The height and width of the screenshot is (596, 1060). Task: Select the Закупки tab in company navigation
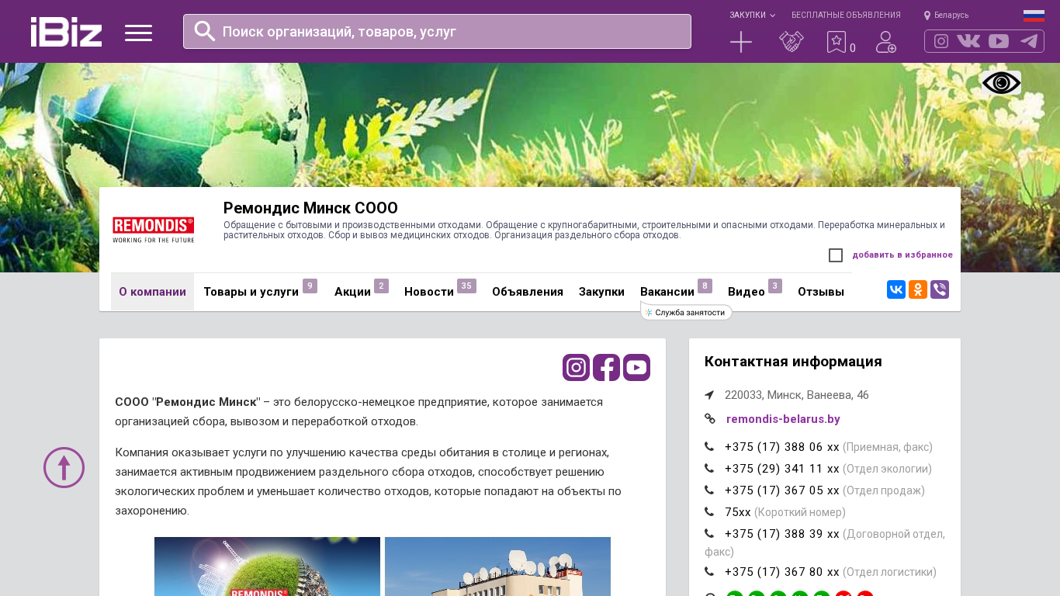point(601,292)
